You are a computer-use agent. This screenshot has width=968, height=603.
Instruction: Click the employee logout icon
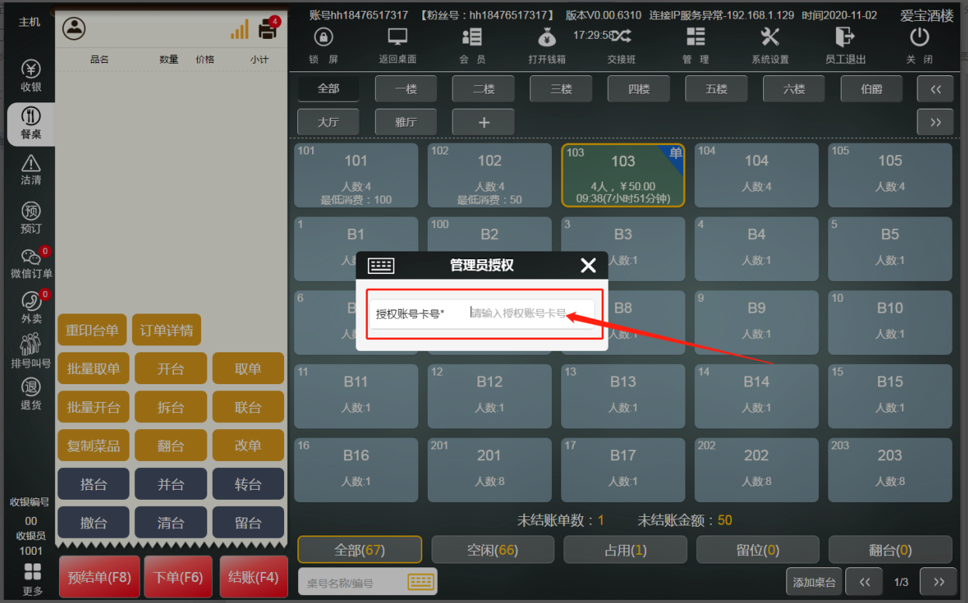coord(845,37)
